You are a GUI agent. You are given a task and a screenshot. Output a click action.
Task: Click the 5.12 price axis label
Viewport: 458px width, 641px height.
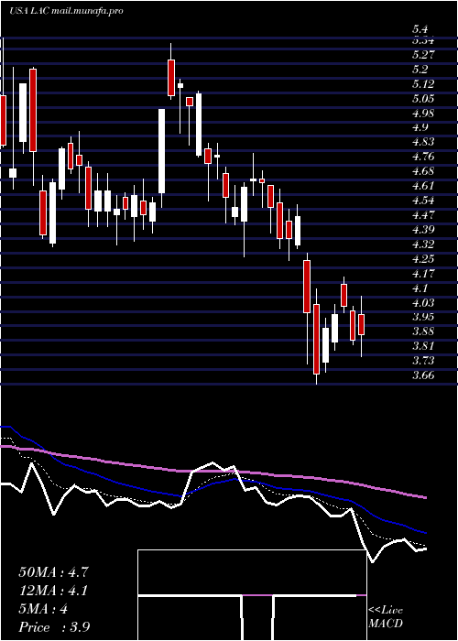click(423, 84)
